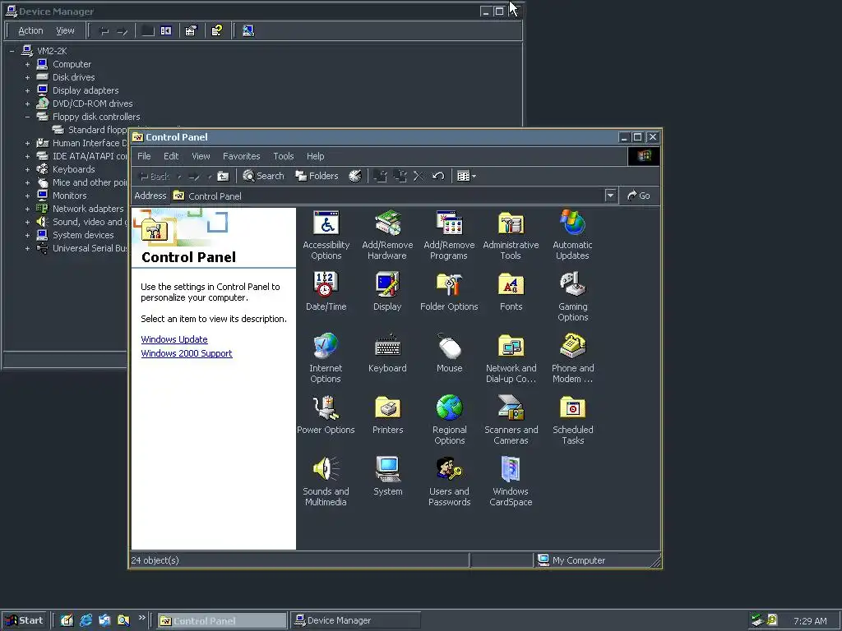
Task: Open the Printers folder
Action: 387,415
